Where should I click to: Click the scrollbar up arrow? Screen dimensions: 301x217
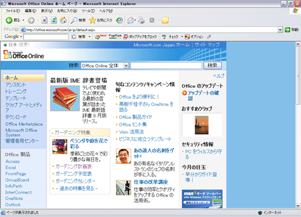298,44
